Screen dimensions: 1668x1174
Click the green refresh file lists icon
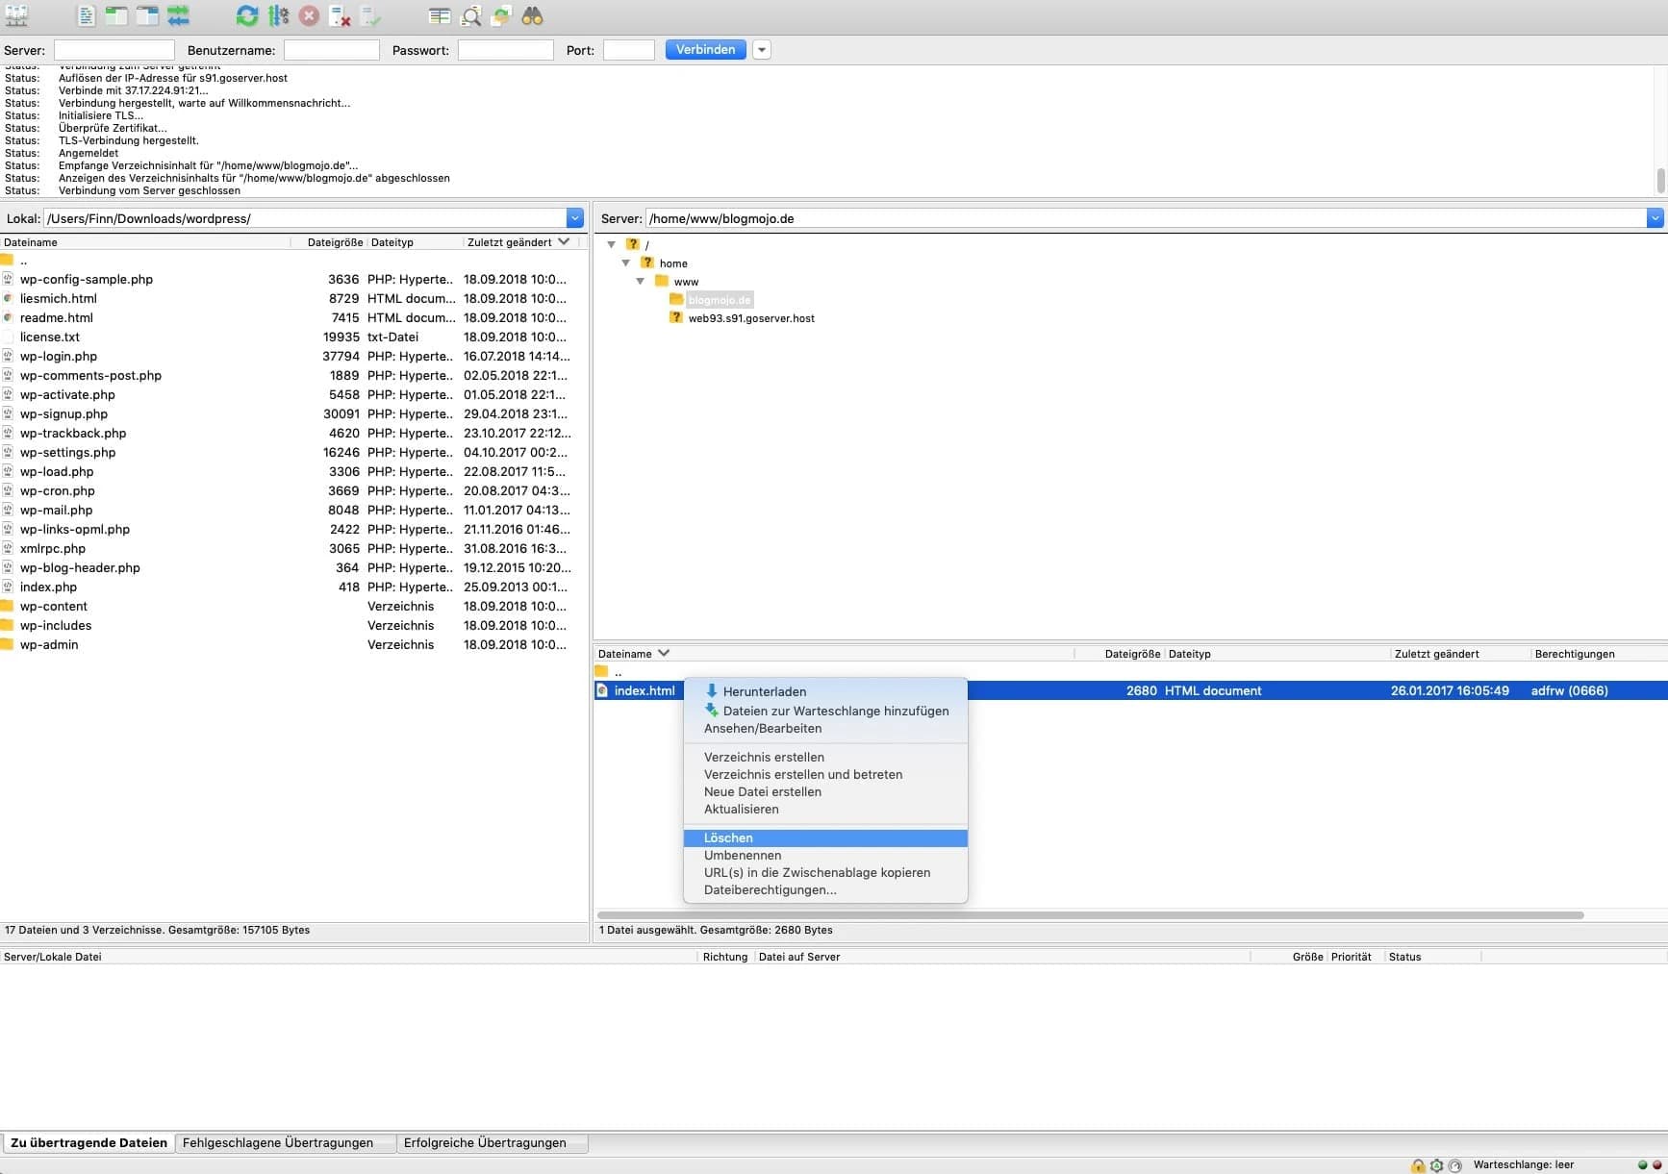(x=247, y=15)
